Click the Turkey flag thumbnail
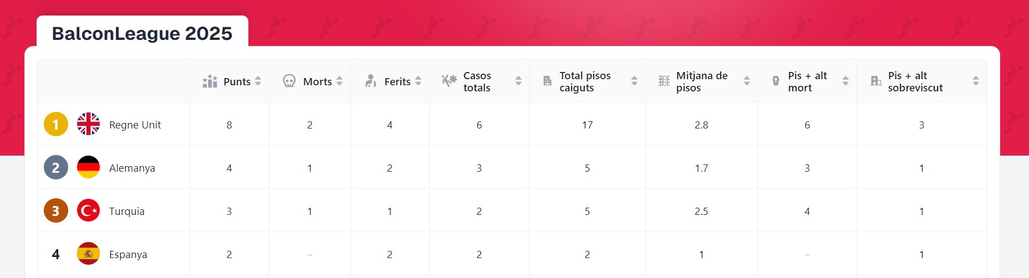The width and height of the screenshot is (1029, 278). pyautogui.click(x=88, y=210)
